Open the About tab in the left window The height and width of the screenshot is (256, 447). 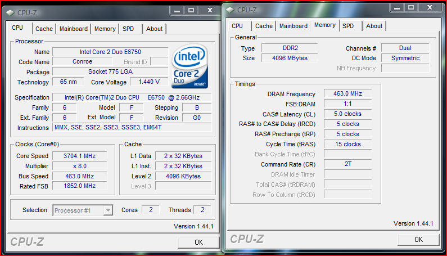coord(154,29)
